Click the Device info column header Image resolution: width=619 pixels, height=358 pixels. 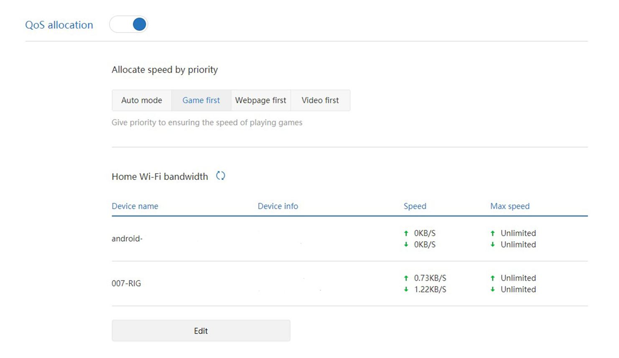coord(278,206)
